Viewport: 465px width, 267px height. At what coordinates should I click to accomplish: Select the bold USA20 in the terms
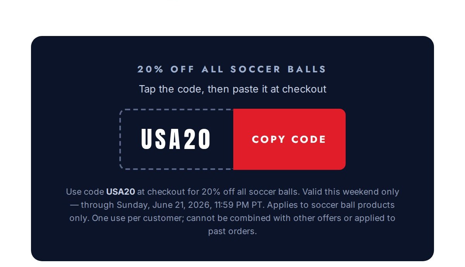pyautogui.click(x=121, y=192)
